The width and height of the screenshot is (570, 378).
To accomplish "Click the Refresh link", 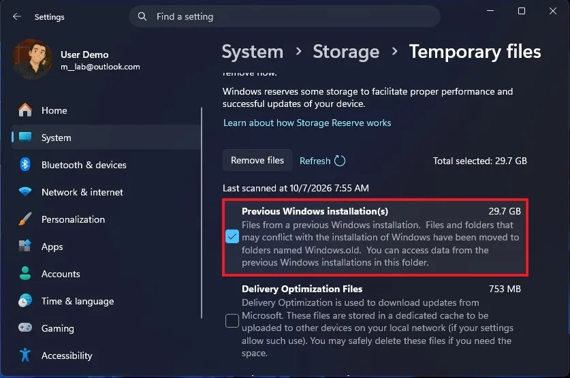I will 315,161.
